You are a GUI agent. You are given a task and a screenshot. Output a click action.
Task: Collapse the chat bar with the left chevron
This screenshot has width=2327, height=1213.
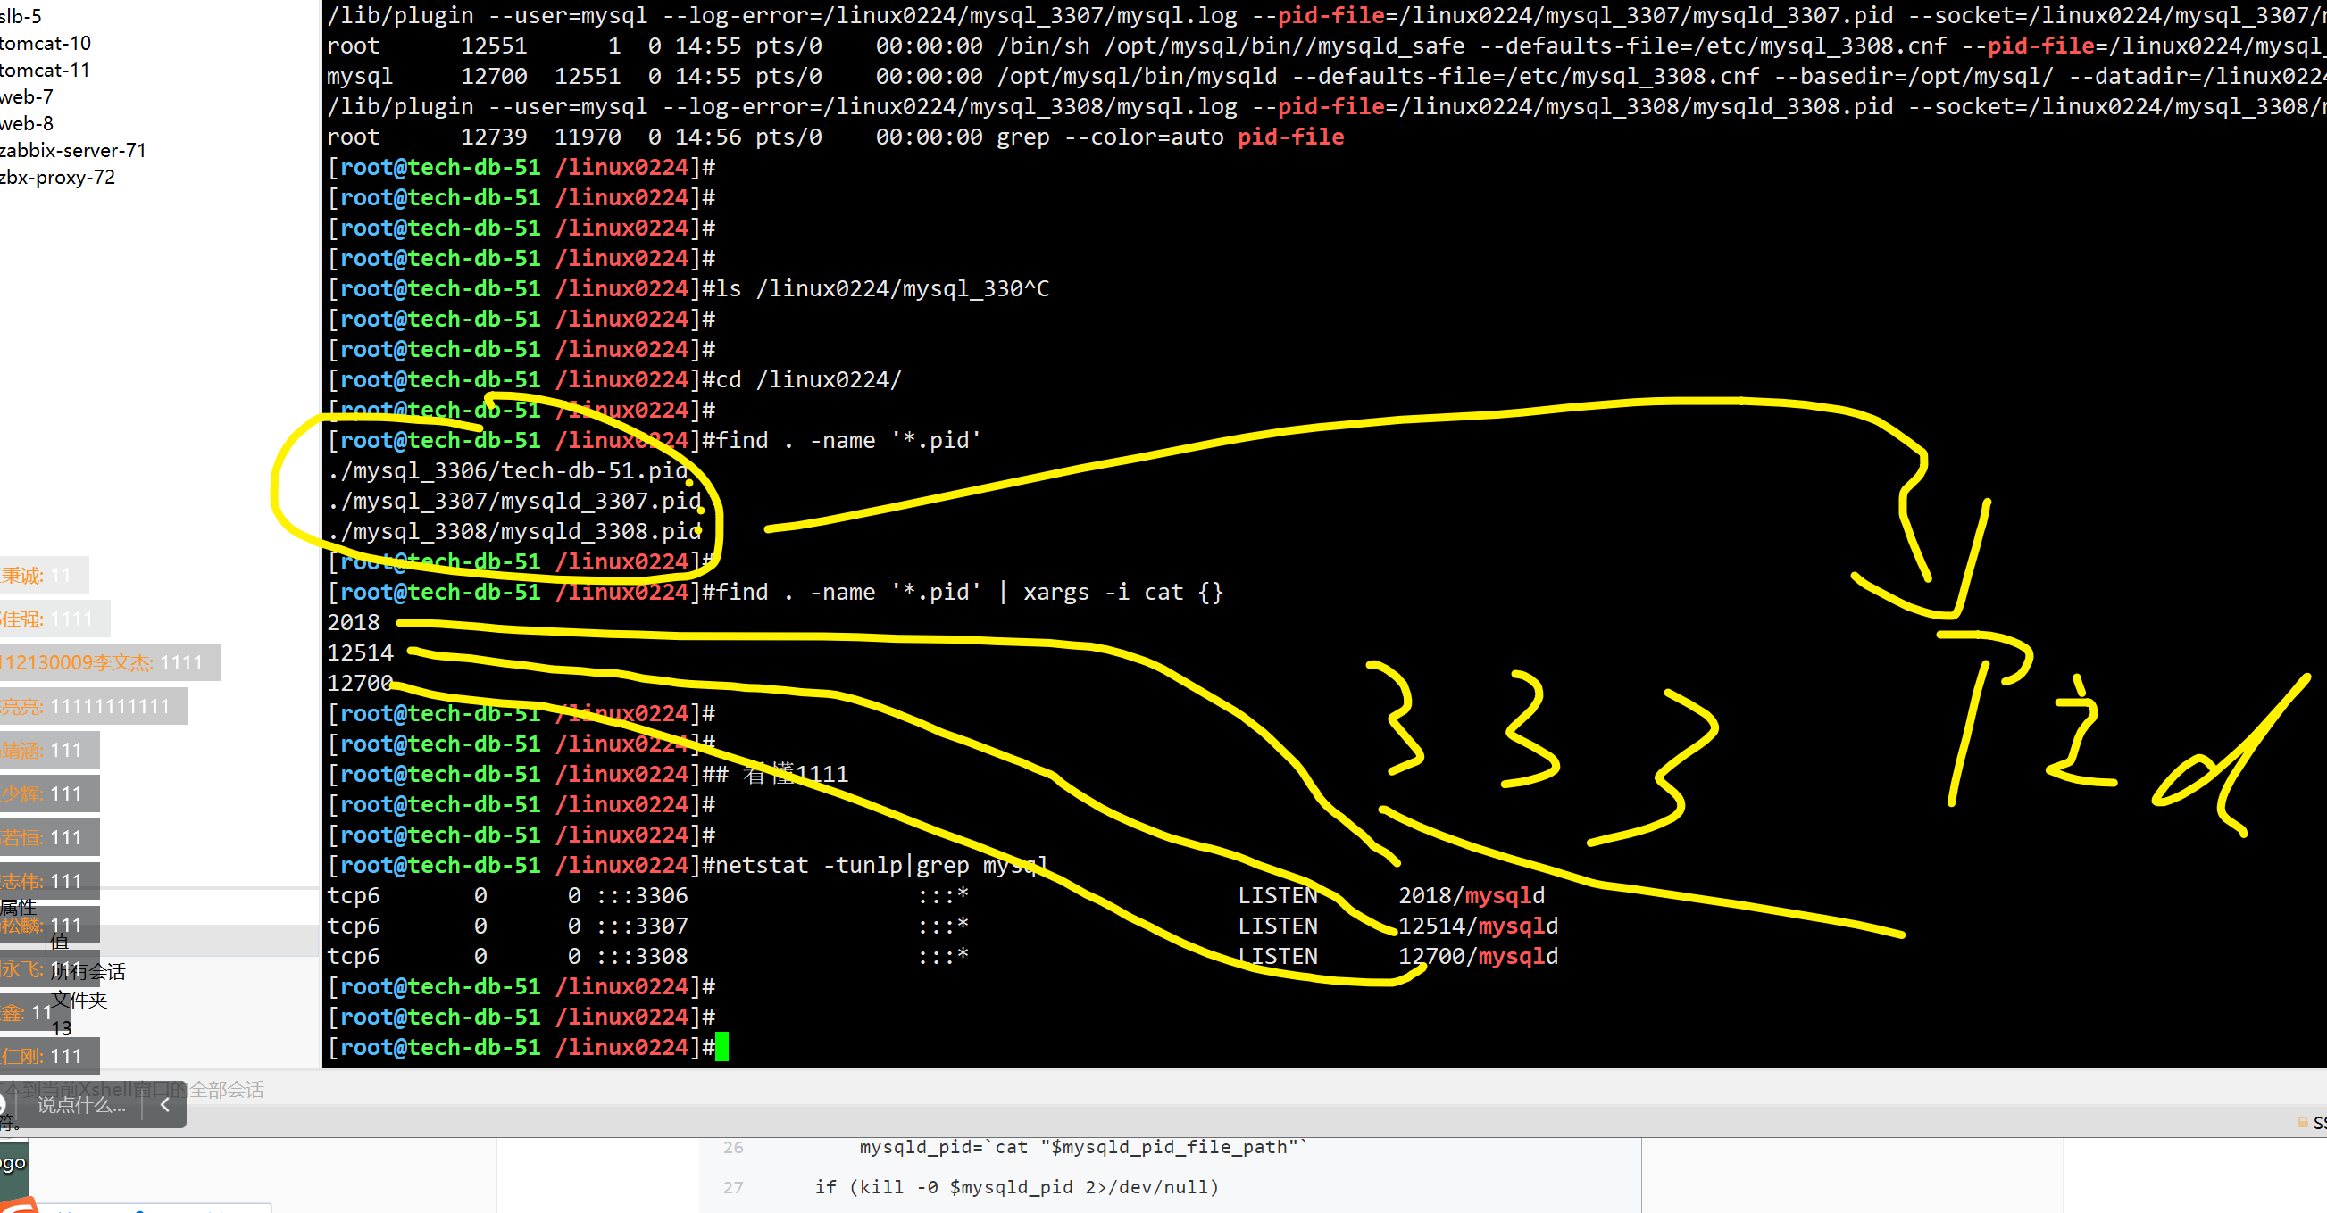[164, 1105]
